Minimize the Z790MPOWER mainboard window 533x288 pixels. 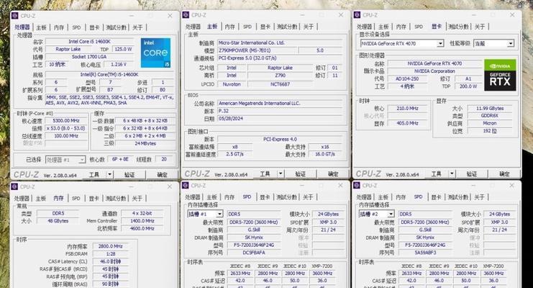tap(303, 15)
